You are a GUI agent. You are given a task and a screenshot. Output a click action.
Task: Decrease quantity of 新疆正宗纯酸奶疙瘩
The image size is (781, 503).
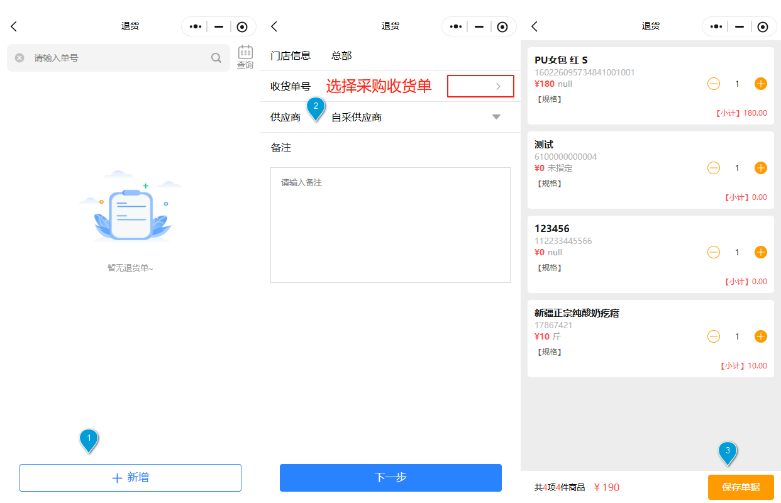pos(714,336)
